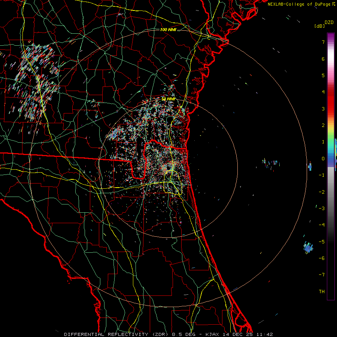The width and height of the screenshot is (337, 337).
Task: Click the 6 value on the dB scale
Action: [323, 59]
